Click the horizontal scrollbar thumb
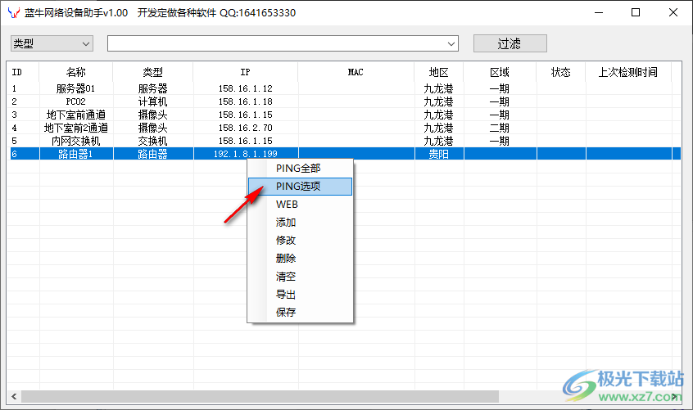The image size is (693, 410). point(260,396)
